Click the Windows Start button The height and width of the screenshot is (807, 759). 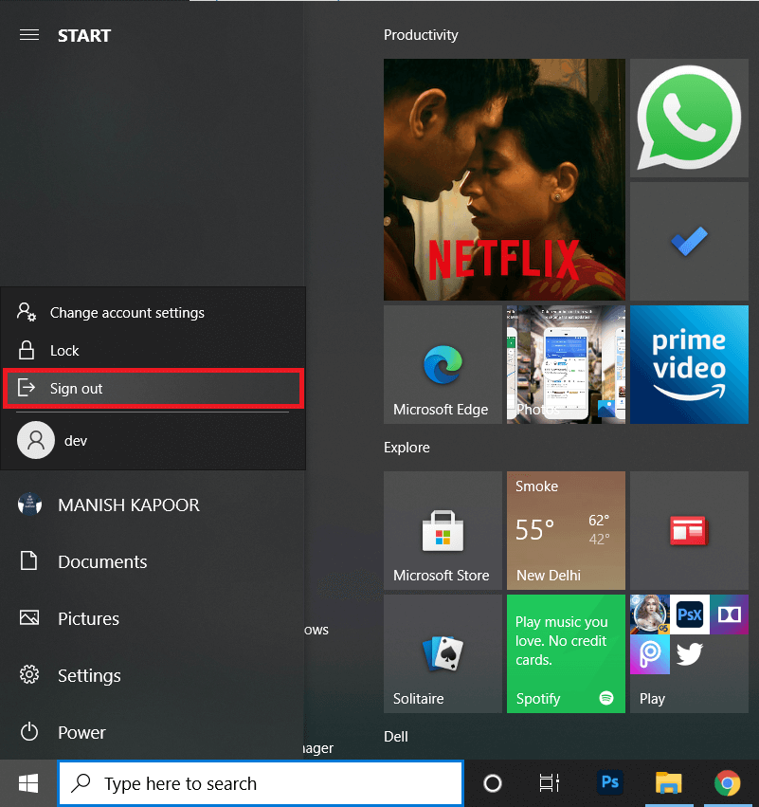click(27, 782)
